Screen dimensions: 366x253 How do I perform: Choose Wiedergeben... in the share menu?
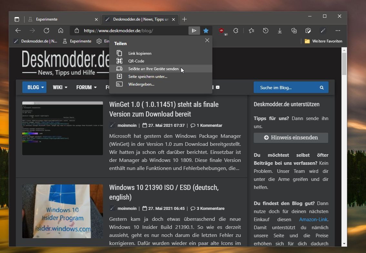click(x=161, y=84)
